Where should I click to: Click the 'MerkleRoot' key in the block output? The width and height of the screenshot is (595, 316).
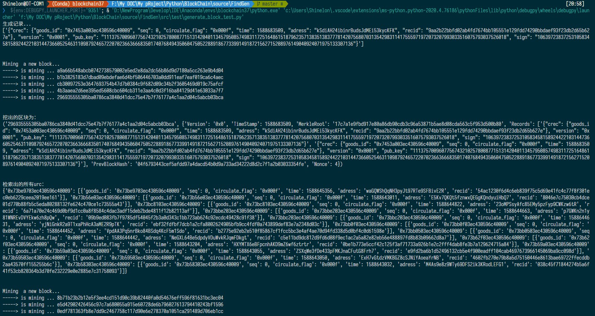click(x=312, y=124)
